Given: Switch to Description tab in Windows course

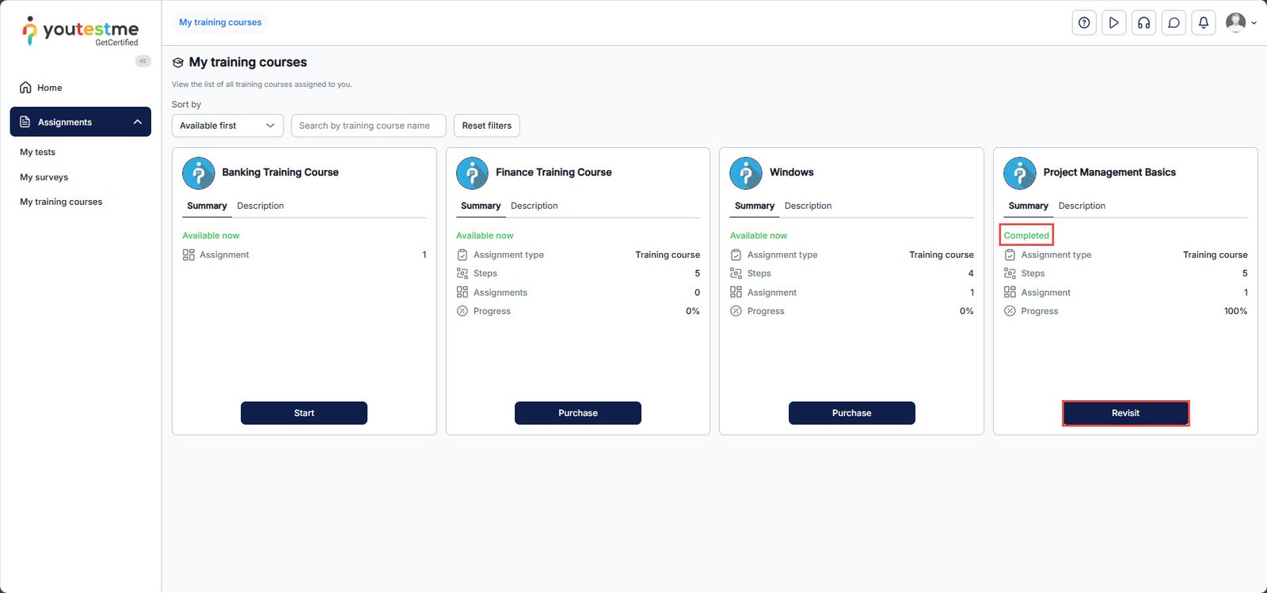Looking at the screenshot, I should pyautogui.click(x=808, y=206).
